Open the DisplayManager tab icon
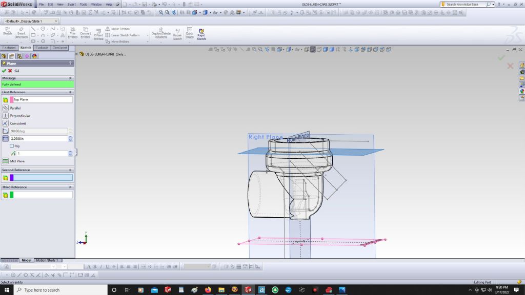This screenshot has height=295, width=525. point(34,56)
